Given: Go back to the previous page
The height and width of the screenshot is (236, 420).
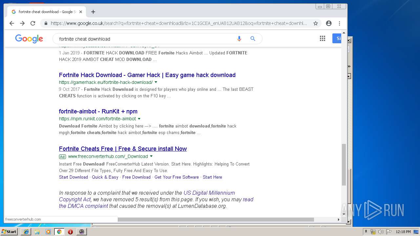Looking at the screenshot, I should point(12,23).
